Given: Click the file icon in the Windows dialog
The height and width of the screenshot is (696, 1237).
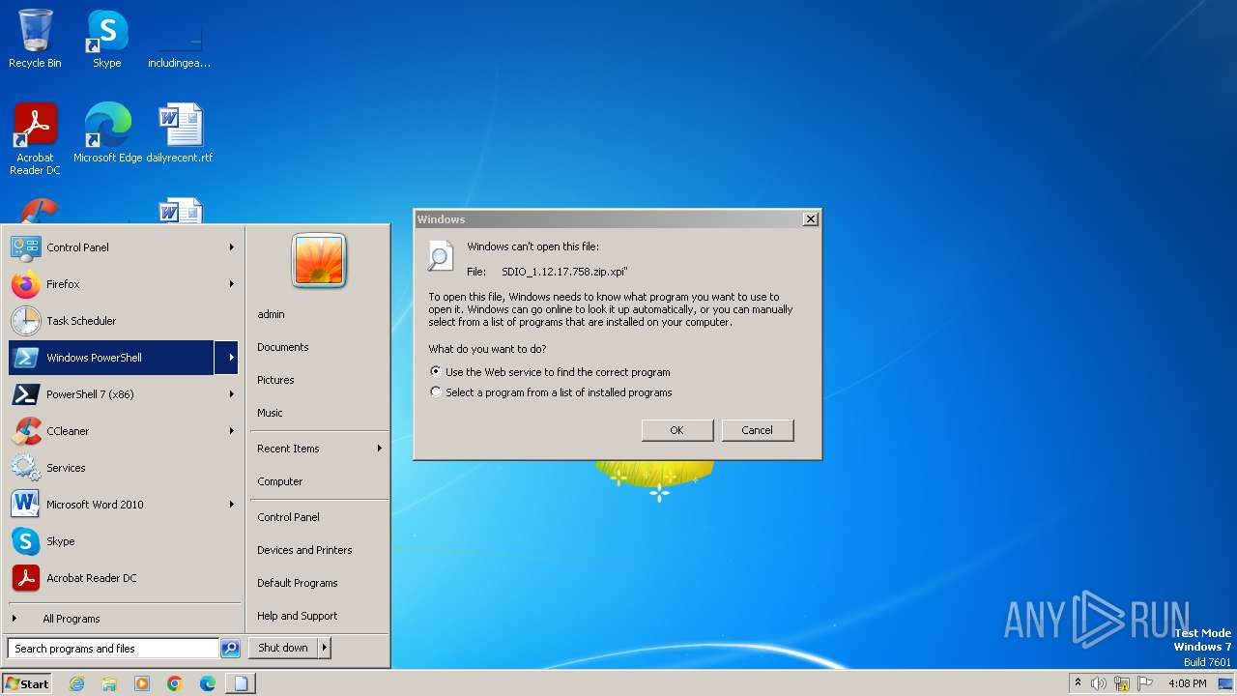Looking at the screenshot, I should point(440,254).
